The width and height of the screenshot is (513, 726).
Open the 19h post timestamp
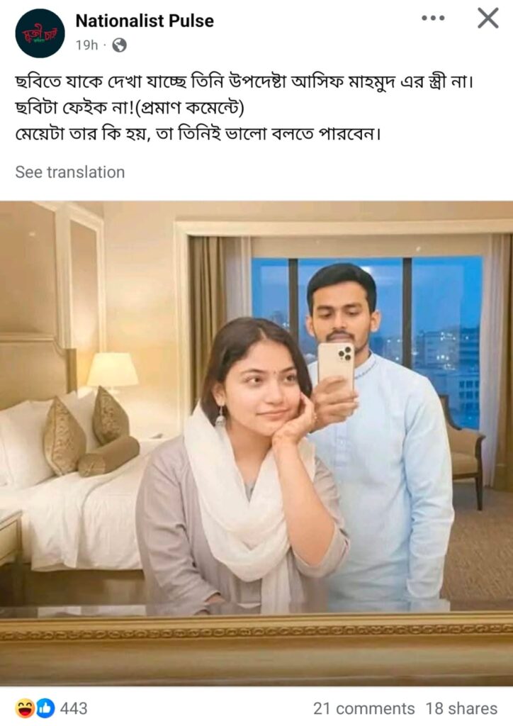click(87, 45)
